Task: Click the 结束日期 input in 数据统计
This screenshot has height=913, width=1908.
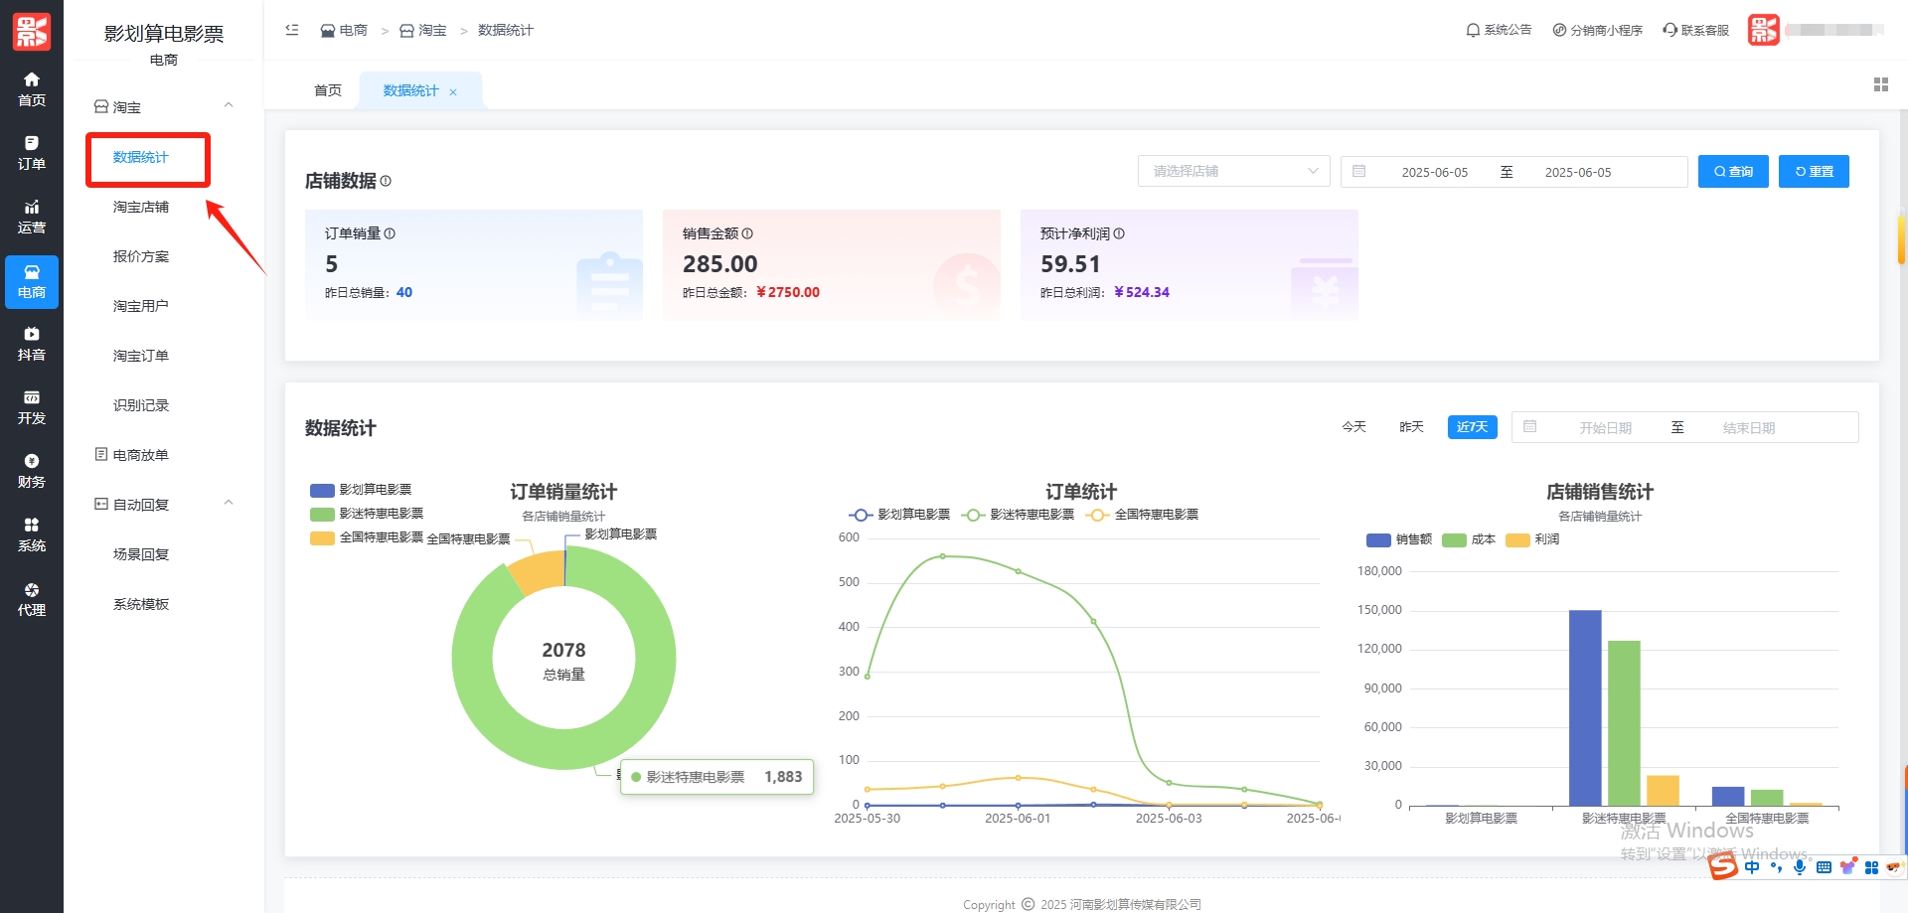Action: 1749,427
